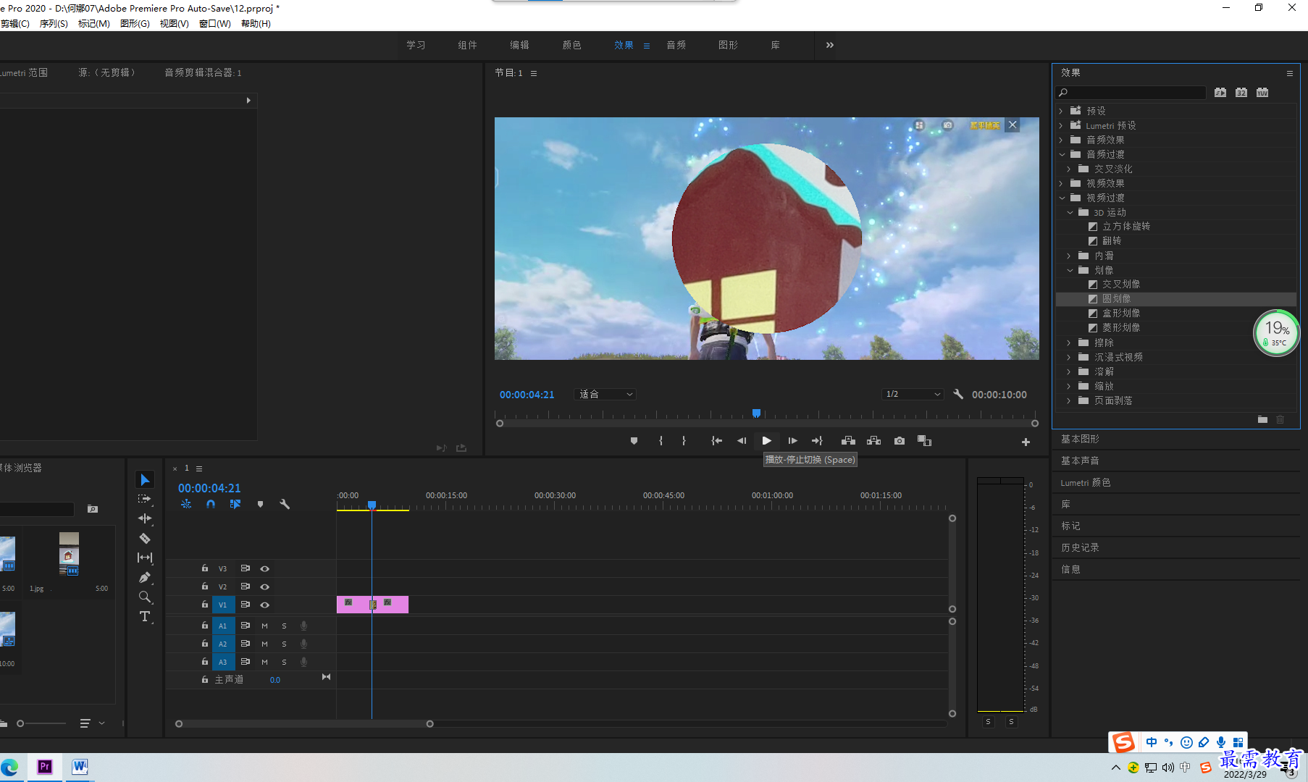Go to In point
The height and width of the screenshot is (782, 1308).
(716, 441)
